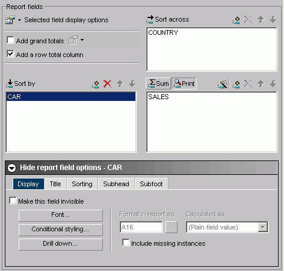
Task: Open the Calculated as dropdown
Action: [262, 227]
